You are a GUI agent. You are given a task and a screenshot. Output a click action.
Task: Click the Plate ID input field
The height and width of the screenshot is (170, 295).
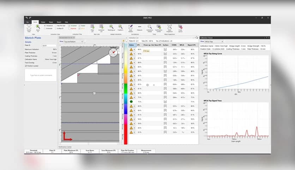pyautogui.click(x=49, y=46)
